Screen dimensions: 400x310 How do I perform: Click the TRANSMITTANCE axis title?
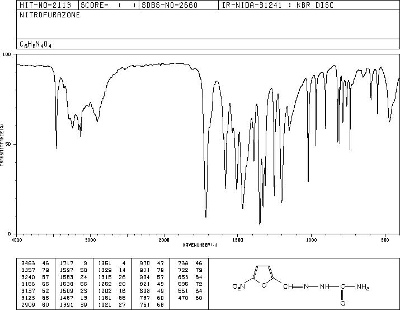tap(2, 145)
